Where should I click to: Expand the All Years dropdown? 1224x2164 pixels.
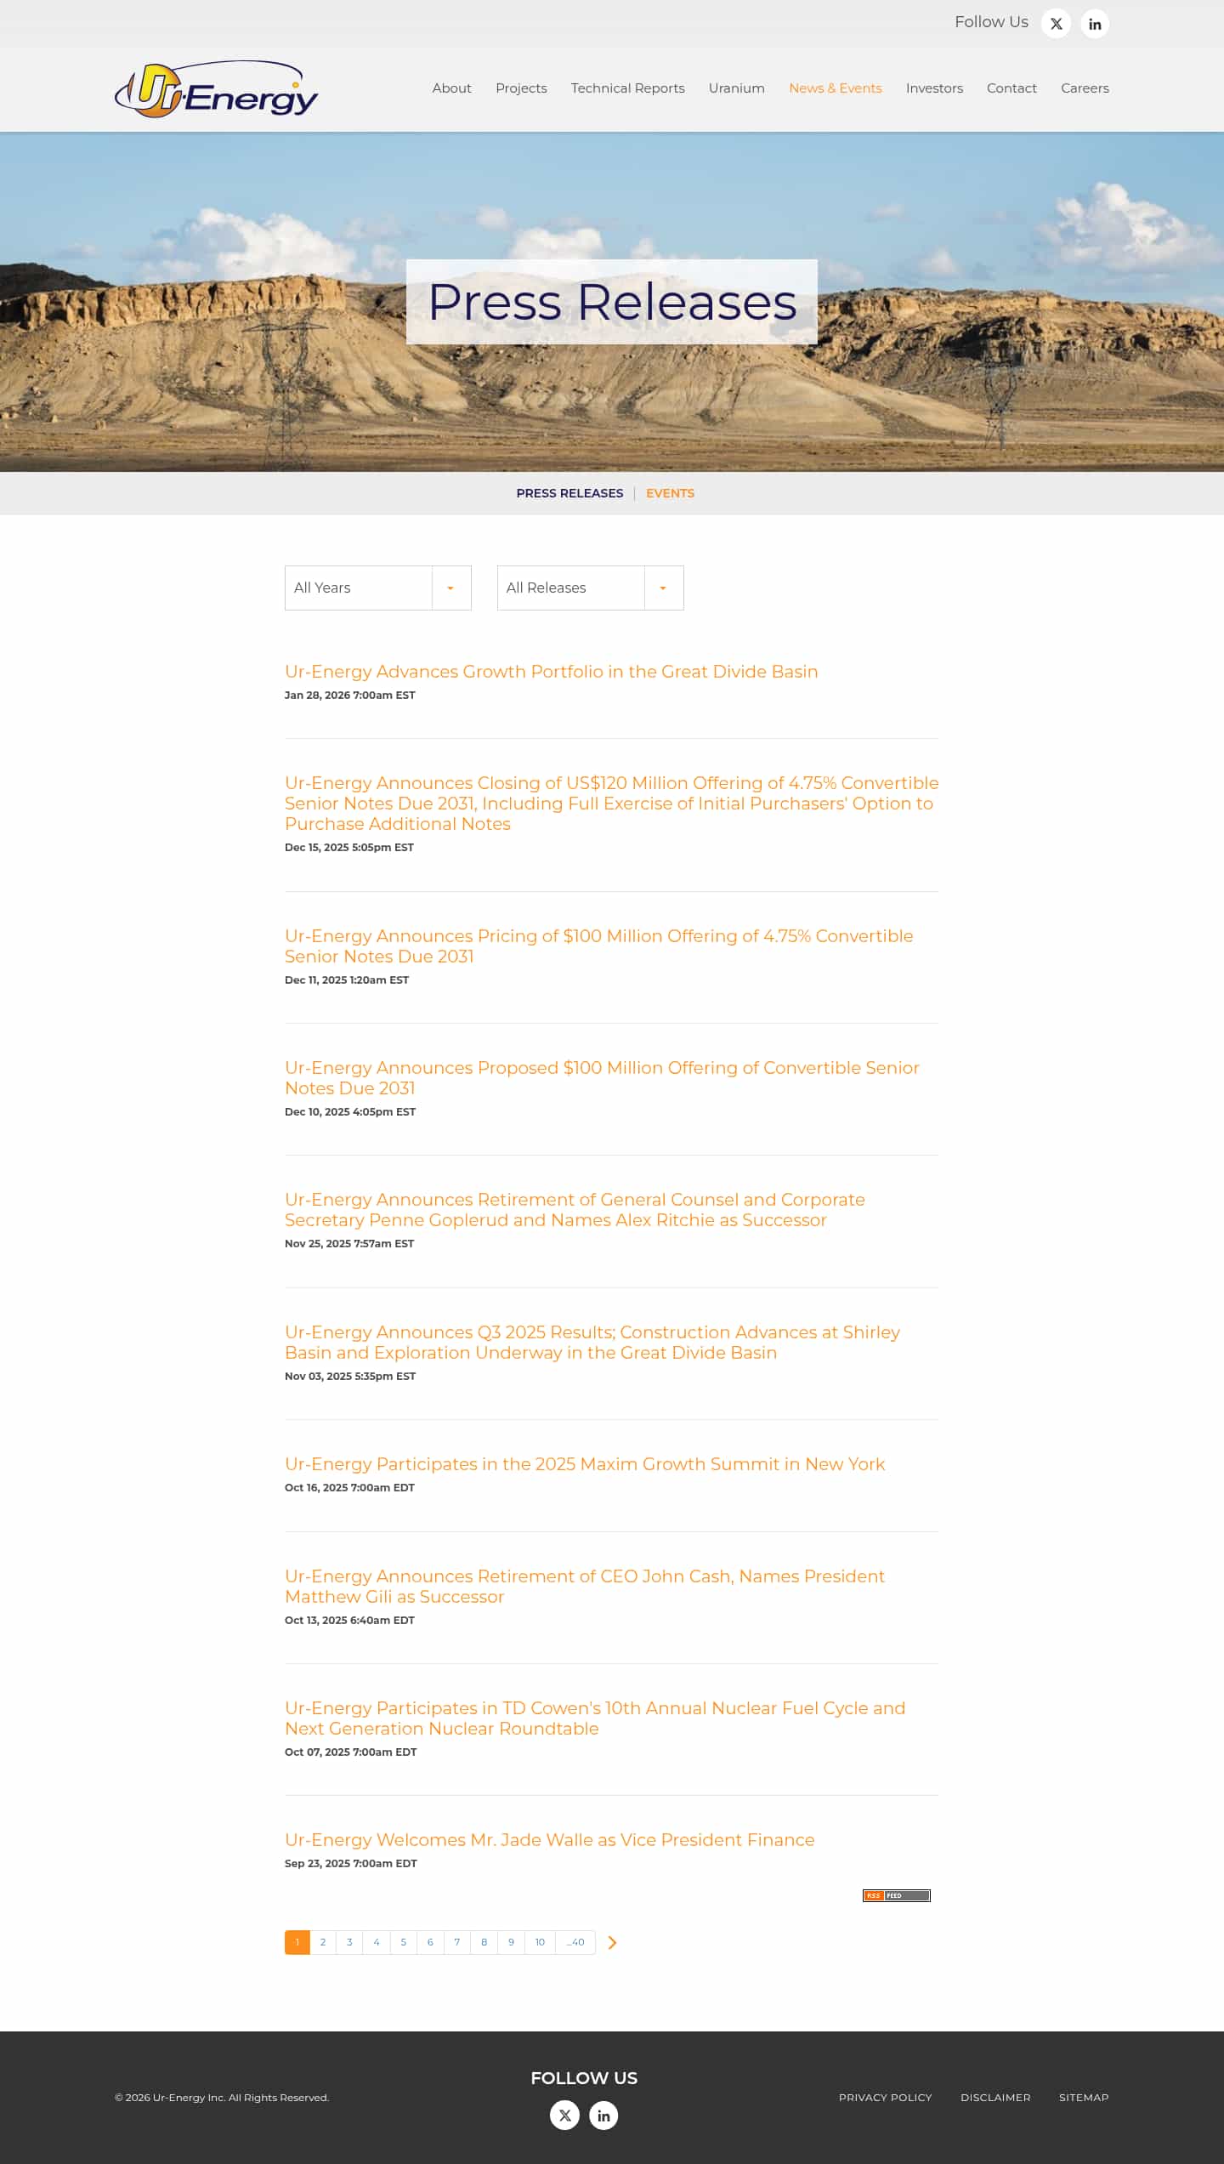pyautogui.click(x=378, y=588)
